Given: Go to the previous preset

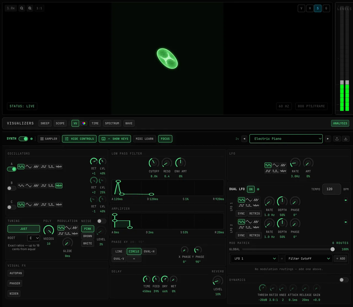Looking at the screenshot, I should point(244,139).
